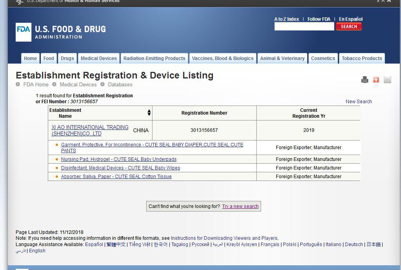
Task: Select 繁體中文 language assistance
Action: point(116,244)
